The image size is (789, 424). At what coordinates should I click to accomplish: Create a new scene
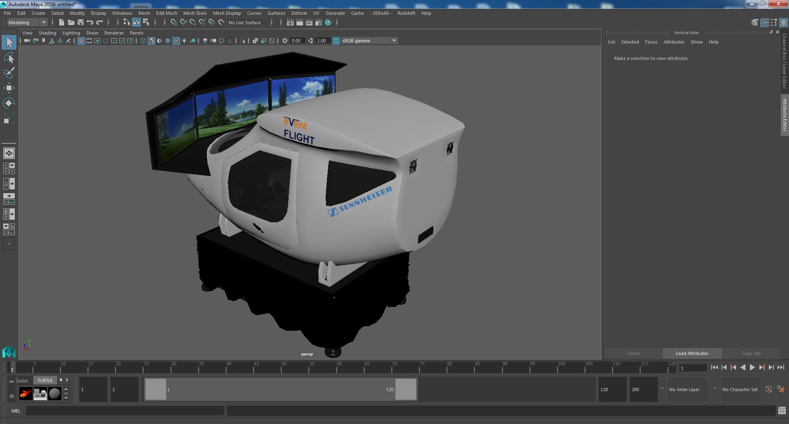[62, 23]
